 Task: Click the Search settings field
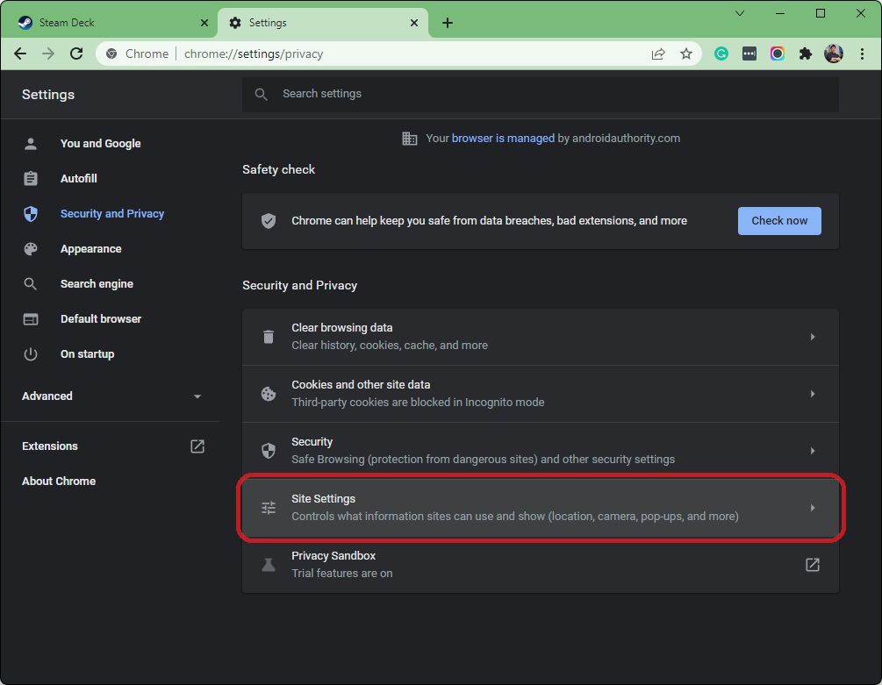click(x=540, y=94)
